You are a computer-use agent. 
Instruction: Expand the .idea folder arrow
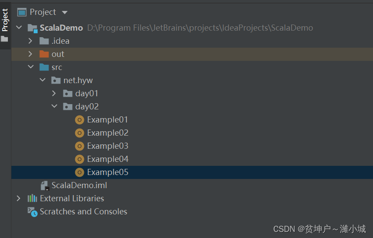30,41
